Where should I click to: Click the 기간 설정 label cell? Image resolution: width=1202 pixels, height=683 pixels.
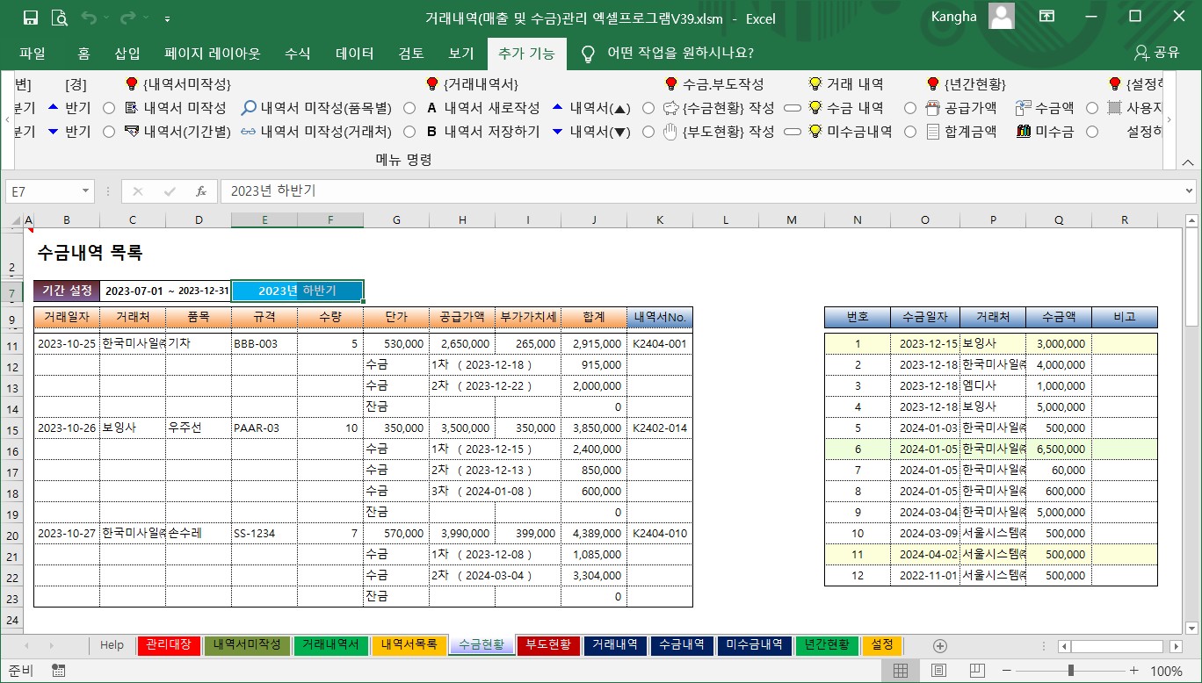tap(67, 291)
